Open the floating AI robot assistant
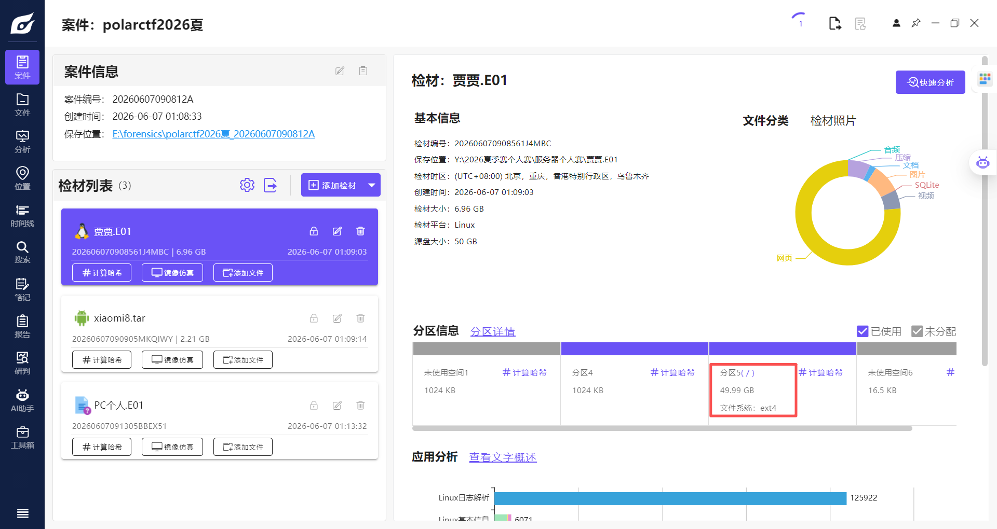 pos(982,162)
